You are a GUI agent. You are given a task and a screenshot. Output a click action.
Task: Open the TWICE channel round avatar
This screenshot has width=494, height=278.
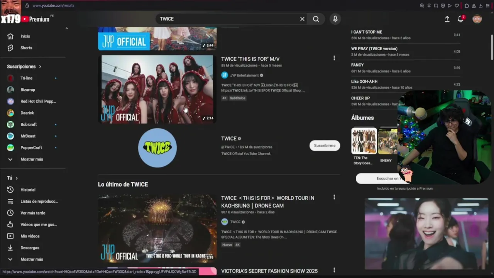click(157, 148)
